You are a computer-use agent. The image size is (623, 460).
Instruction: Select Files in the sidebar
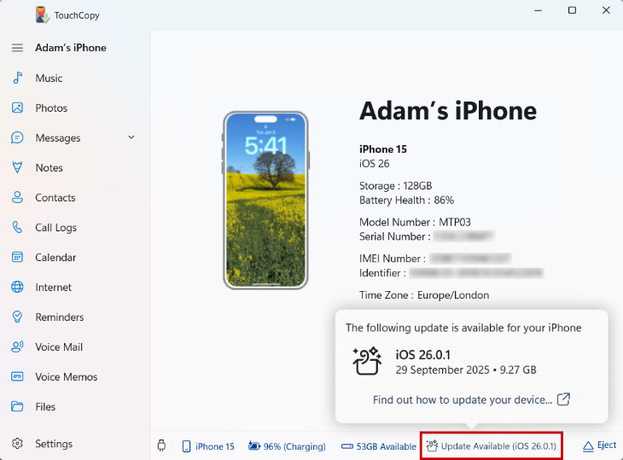pos(45,407)
